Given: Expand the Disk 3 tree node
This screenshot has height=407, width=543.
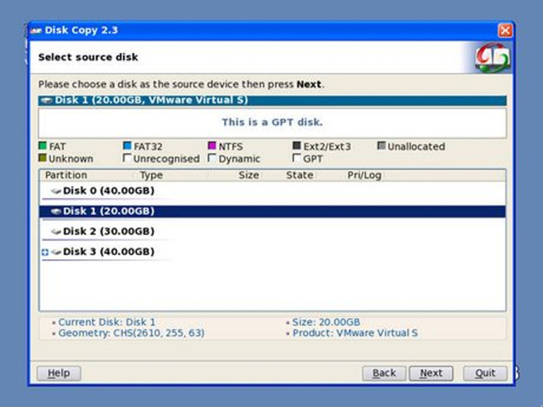Looking at the screenshot, I should point(45,252).
